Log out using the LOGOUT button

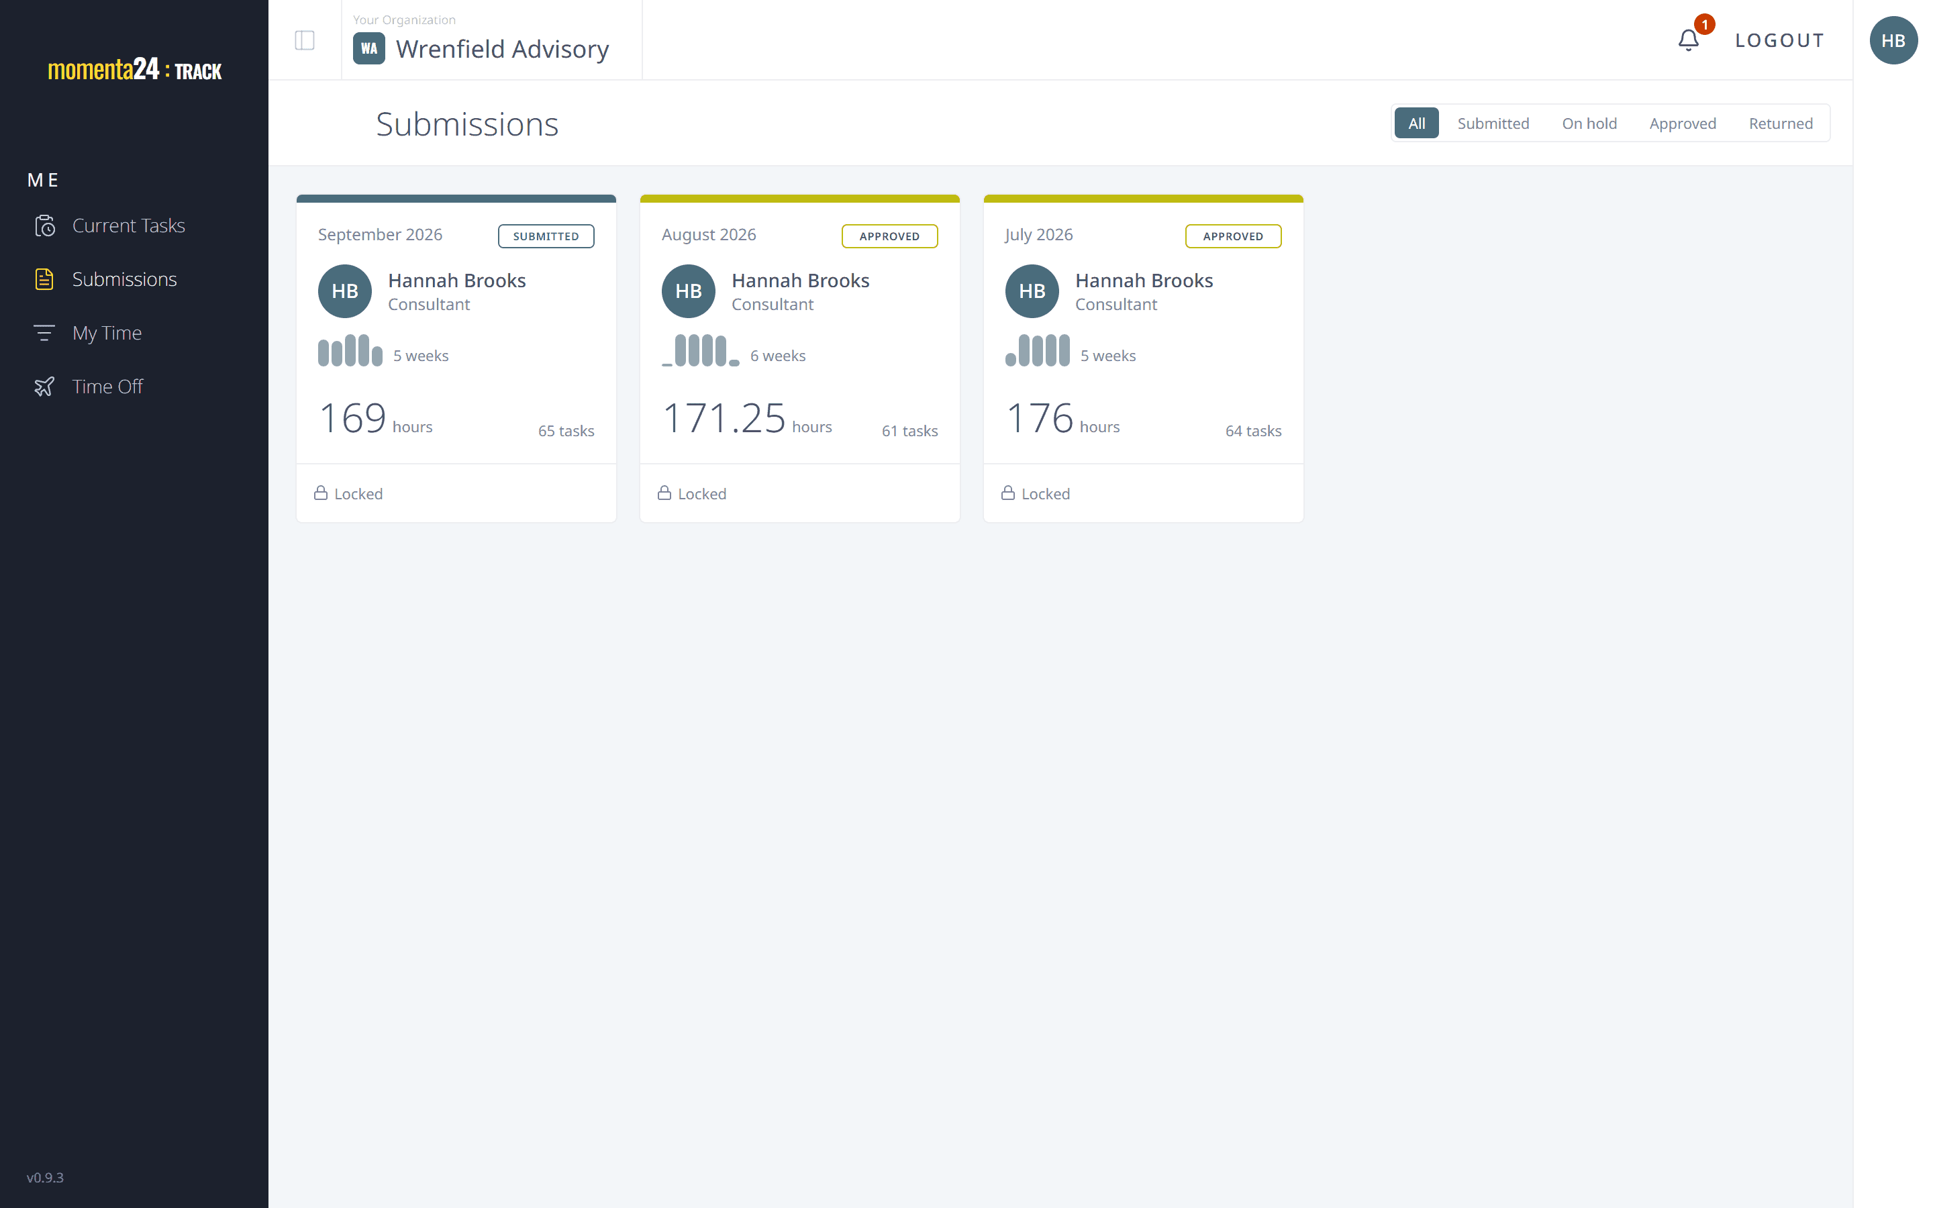[x=1780, y=40]
